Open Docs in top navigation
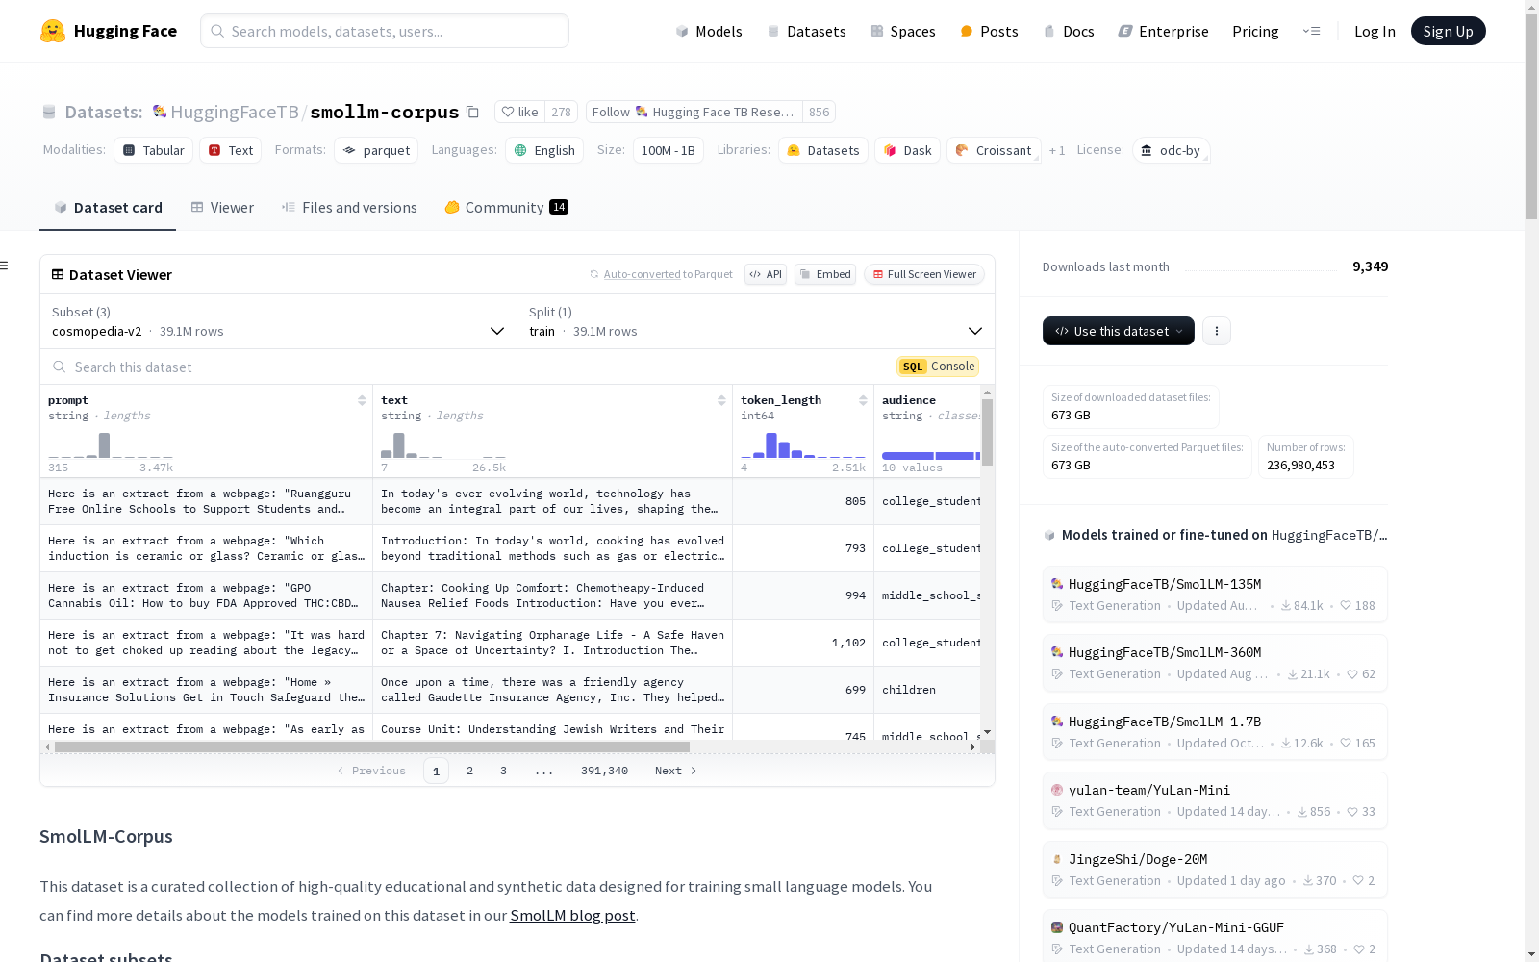 (x=1069, y=31)
